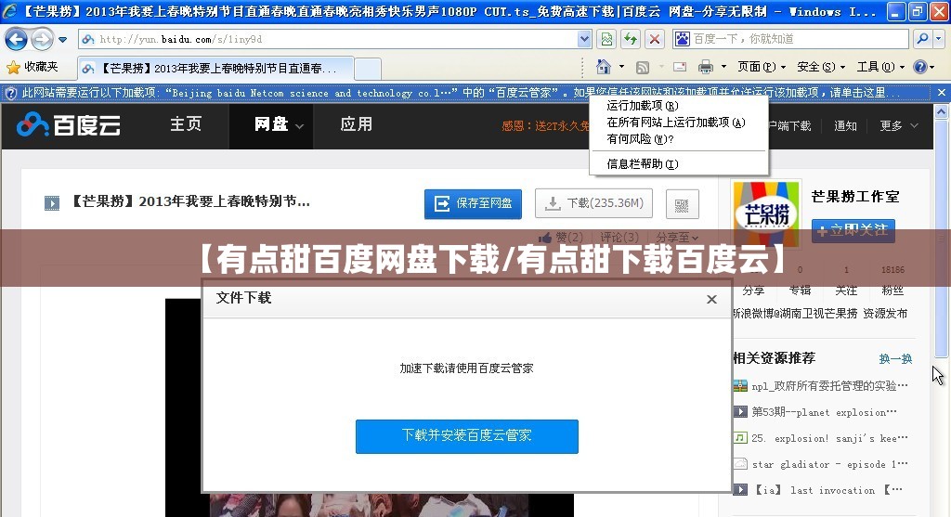This screenshot has height=517, width=951.
Task: Click the 专辑 label in profile stats
Action: 800,291
